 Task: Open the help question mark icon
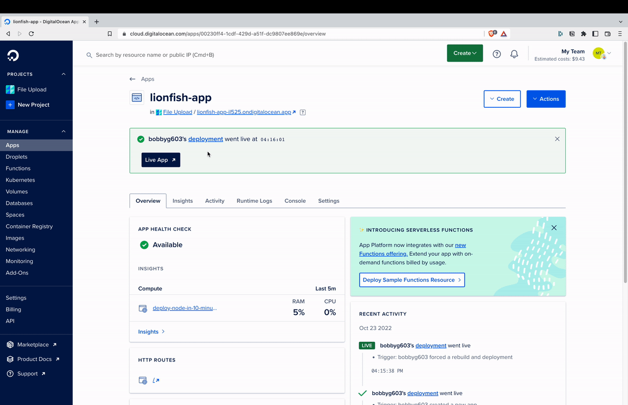point(497,54)
